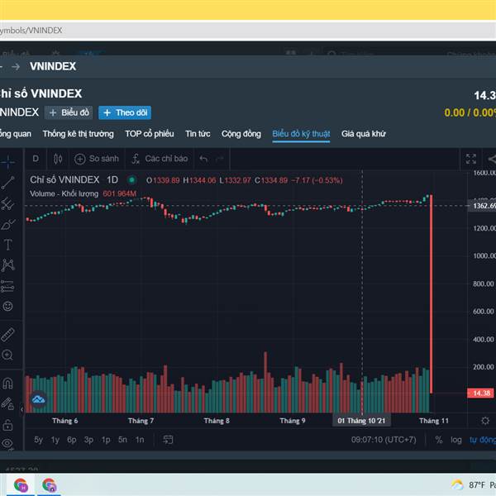
Task: Open the candlestick chart style menu
Action: coord(58,159)
